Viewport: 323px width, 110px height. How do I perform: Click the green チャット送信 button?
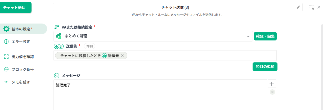[16, 7]
